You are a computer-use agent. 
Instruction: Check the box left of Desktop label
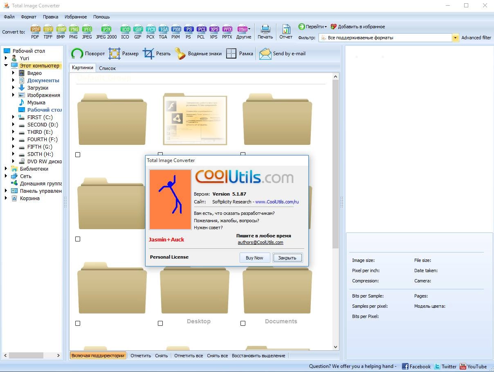click(160, 323)
